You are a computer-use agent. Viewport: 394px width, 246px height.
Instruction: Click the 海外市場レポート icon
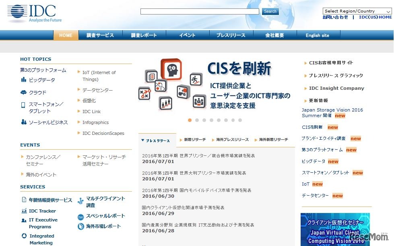click(80, 226)
